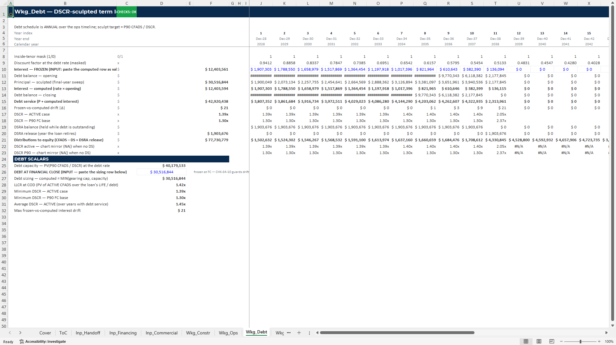Zoom in with the plus button

(x=599, y=341)
